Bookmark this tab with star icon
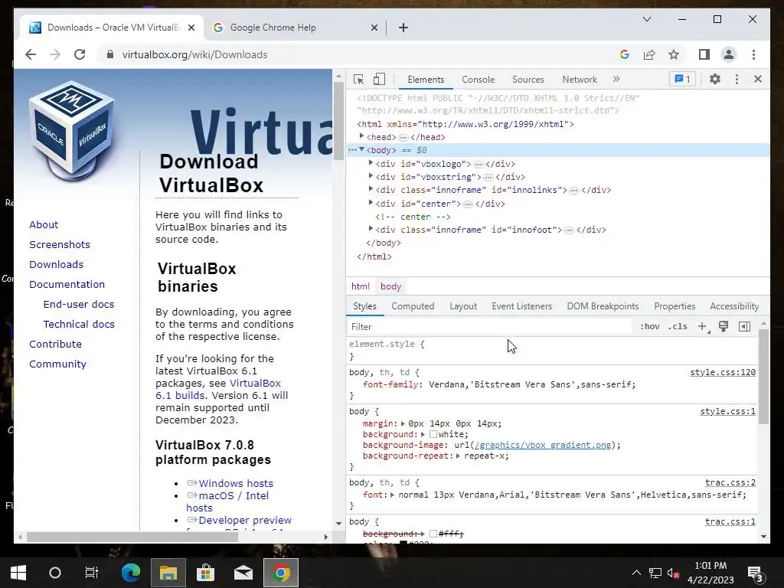Viewport: 784px width, 588px height. [x=674, y=54]
